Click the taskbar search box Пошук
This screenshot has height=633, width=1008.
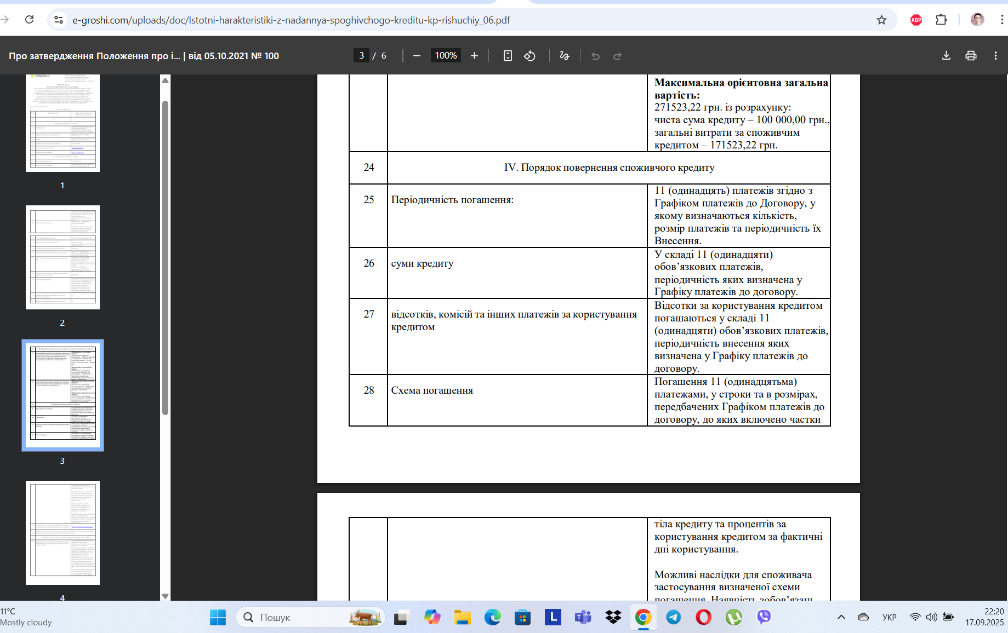[310, 617]
